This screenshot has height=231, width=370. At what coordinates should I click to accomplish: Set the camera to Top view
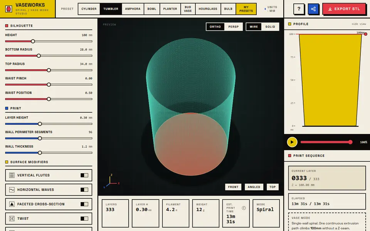click(x=272, y=187)
